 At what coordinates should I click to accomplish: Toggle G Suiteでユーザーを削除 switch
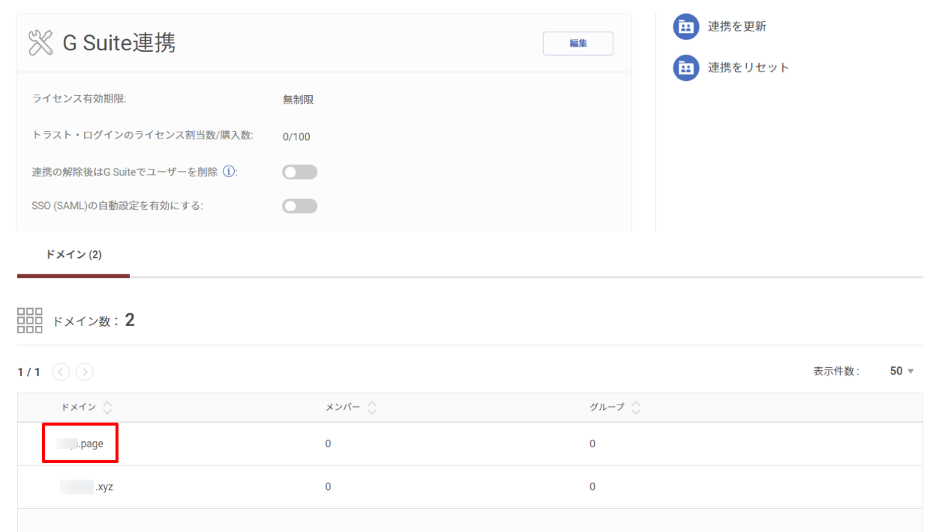(300, 172)
